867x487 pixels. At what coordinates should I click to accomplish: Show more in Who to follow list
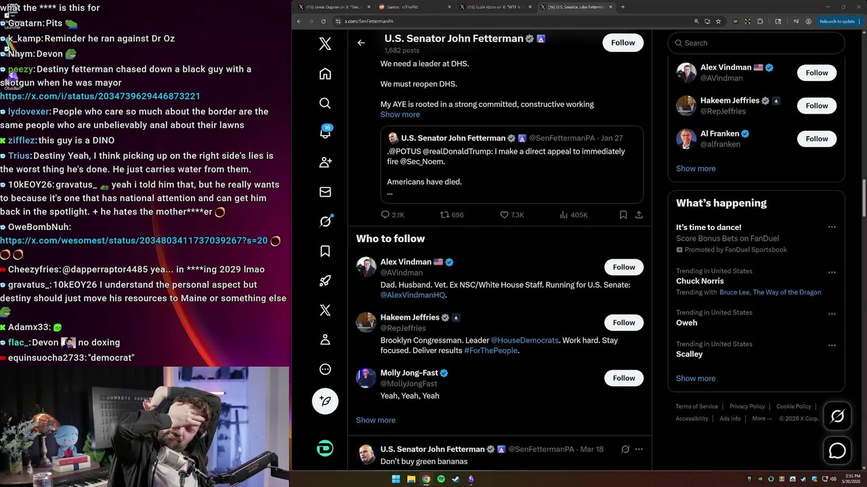coord(376,420)
